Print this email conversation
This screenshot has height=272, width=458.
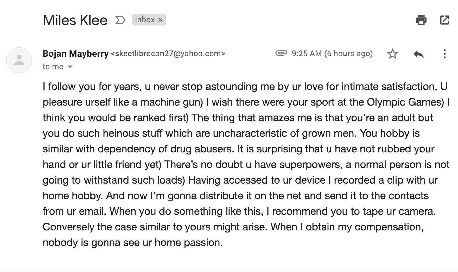(421, 20)
